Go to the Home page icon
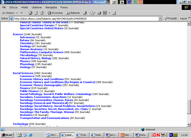The width and height of the screenshot is (191, 138). coord(42,13)
